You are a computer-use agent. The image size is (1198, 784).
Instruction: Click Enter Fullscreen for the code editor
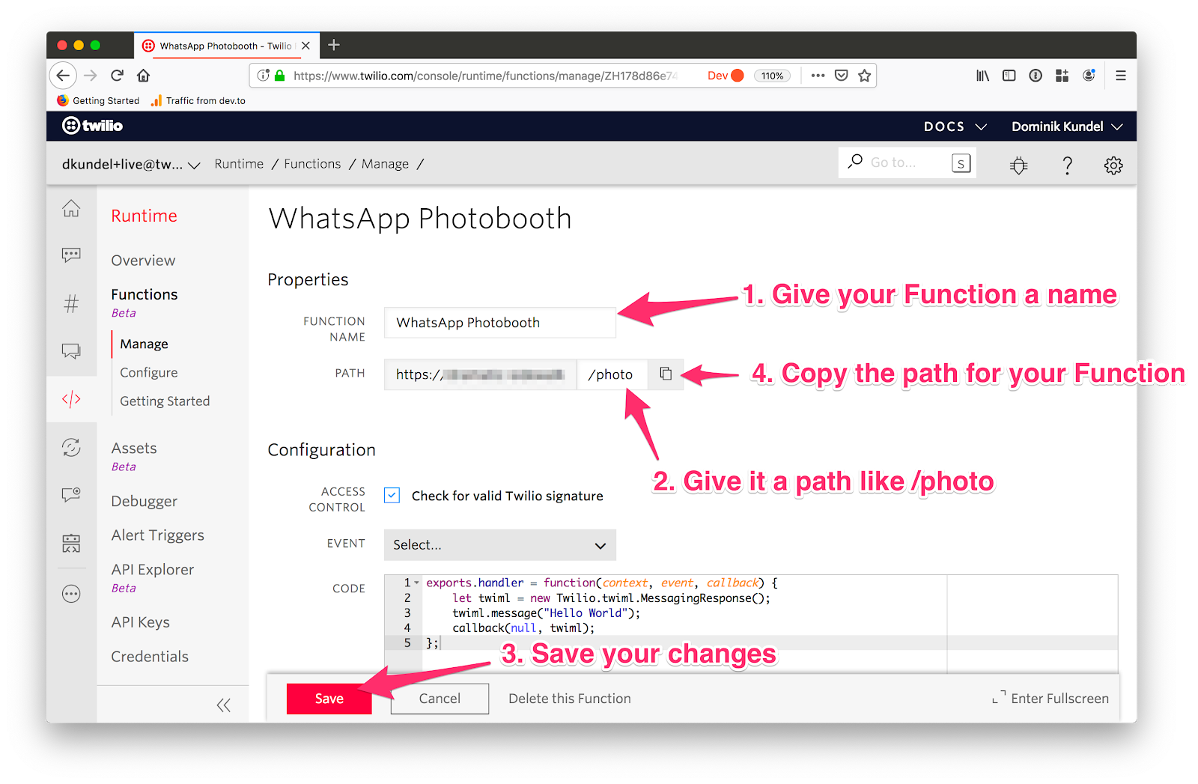1050,699
